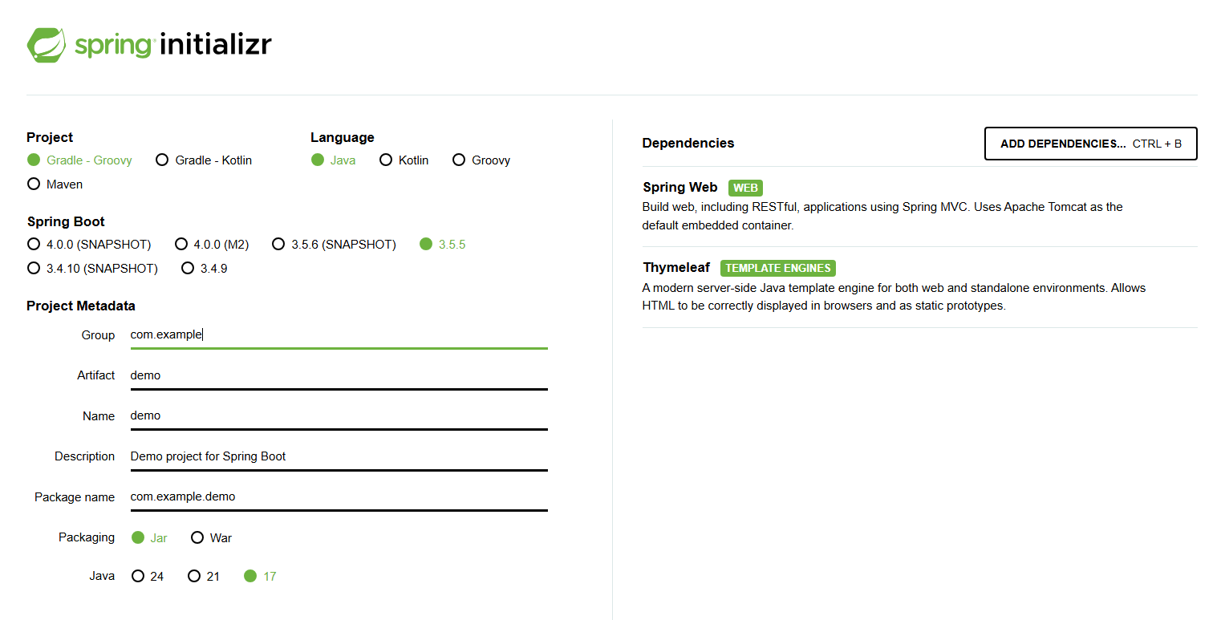1225x620 pixels.
Task: Click the 'spring initializr' title text
Action: (173, 44)
